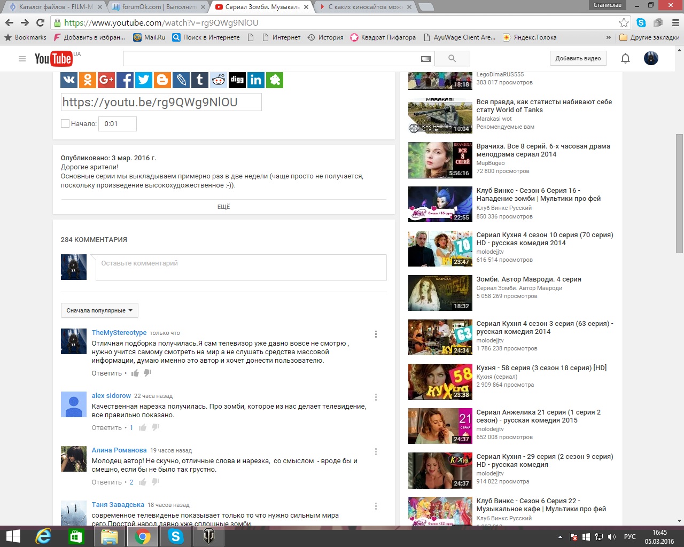This screenshot has width=684, height=547.
Task: Launch Internet Explorer from the taskbar
Action: point(43,536)
